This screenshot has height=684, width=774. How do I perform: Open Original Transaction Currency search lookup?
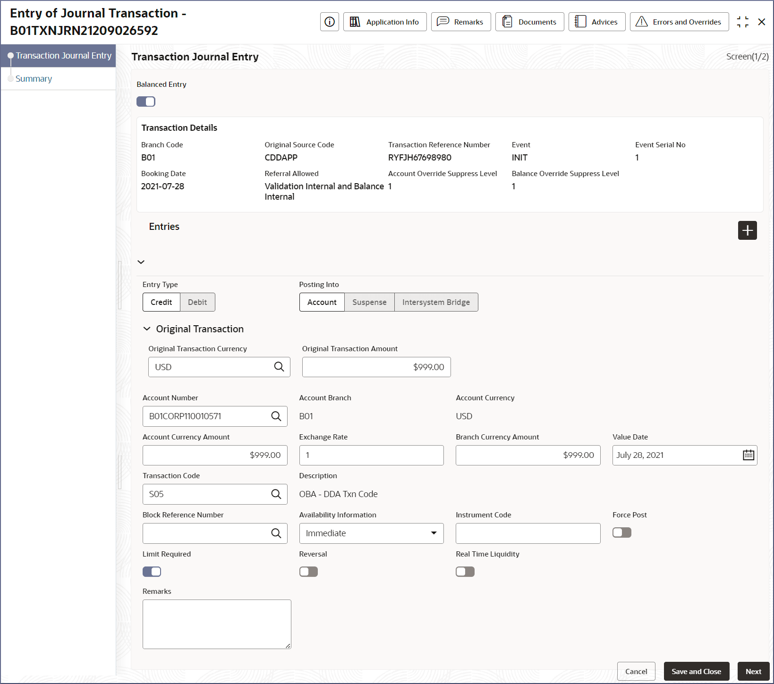[279, 367]
